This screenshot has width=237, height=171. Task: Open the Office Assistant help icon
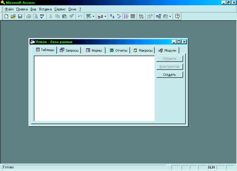coord(177,16)
